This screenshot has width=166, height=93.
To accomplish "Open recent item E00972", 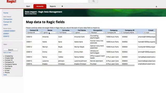I will (x=6, y=36).
